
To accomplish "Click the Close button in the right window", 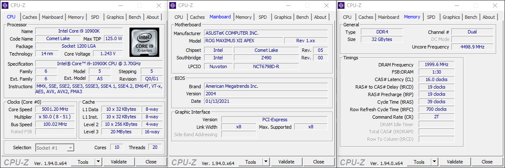I will click(x=487, y=162).
